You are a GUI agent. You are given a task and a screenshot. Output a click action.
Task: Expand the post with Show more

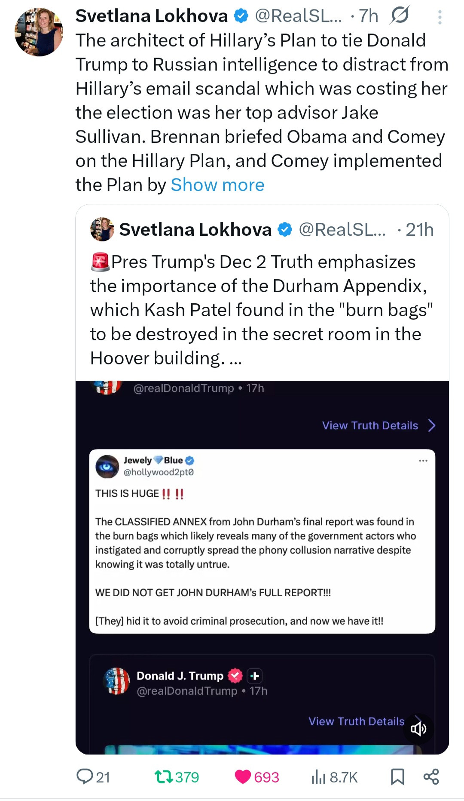217,185
